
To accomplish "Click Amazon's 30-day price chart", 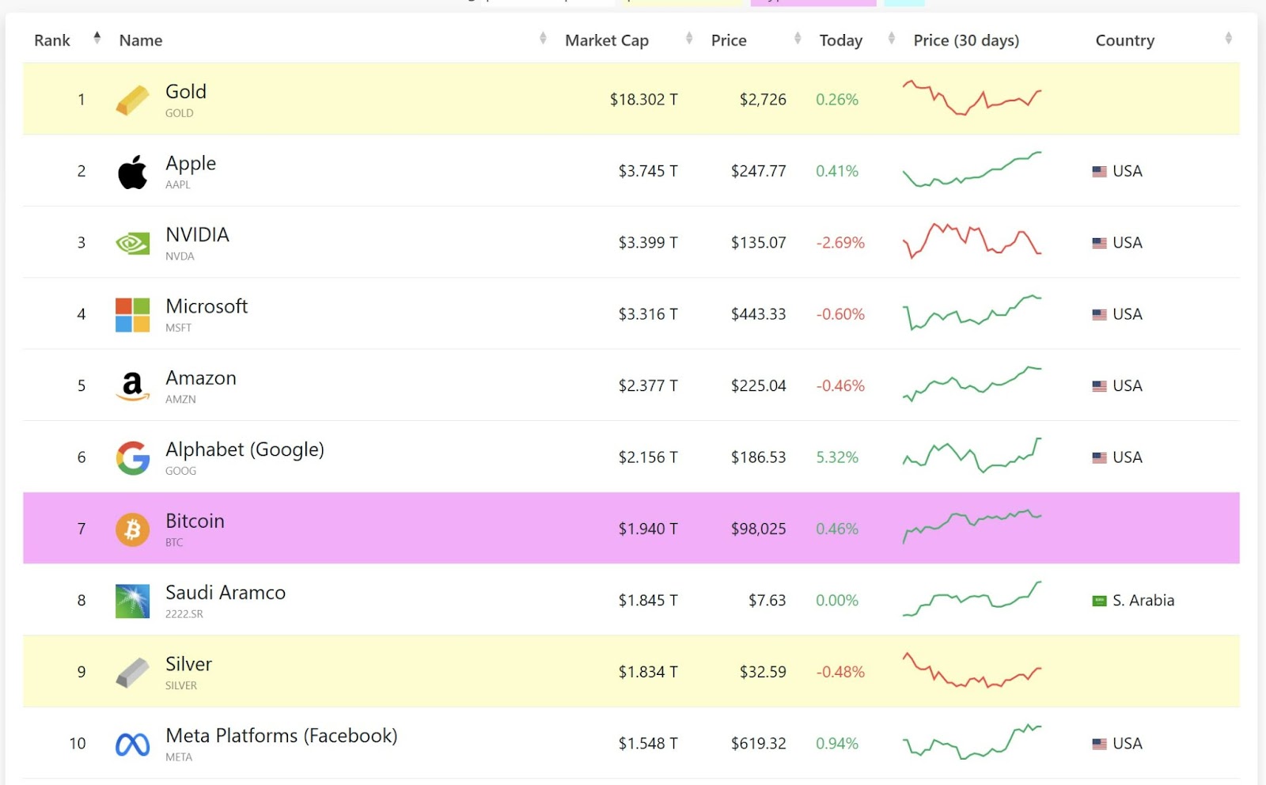I will (972, 384).
